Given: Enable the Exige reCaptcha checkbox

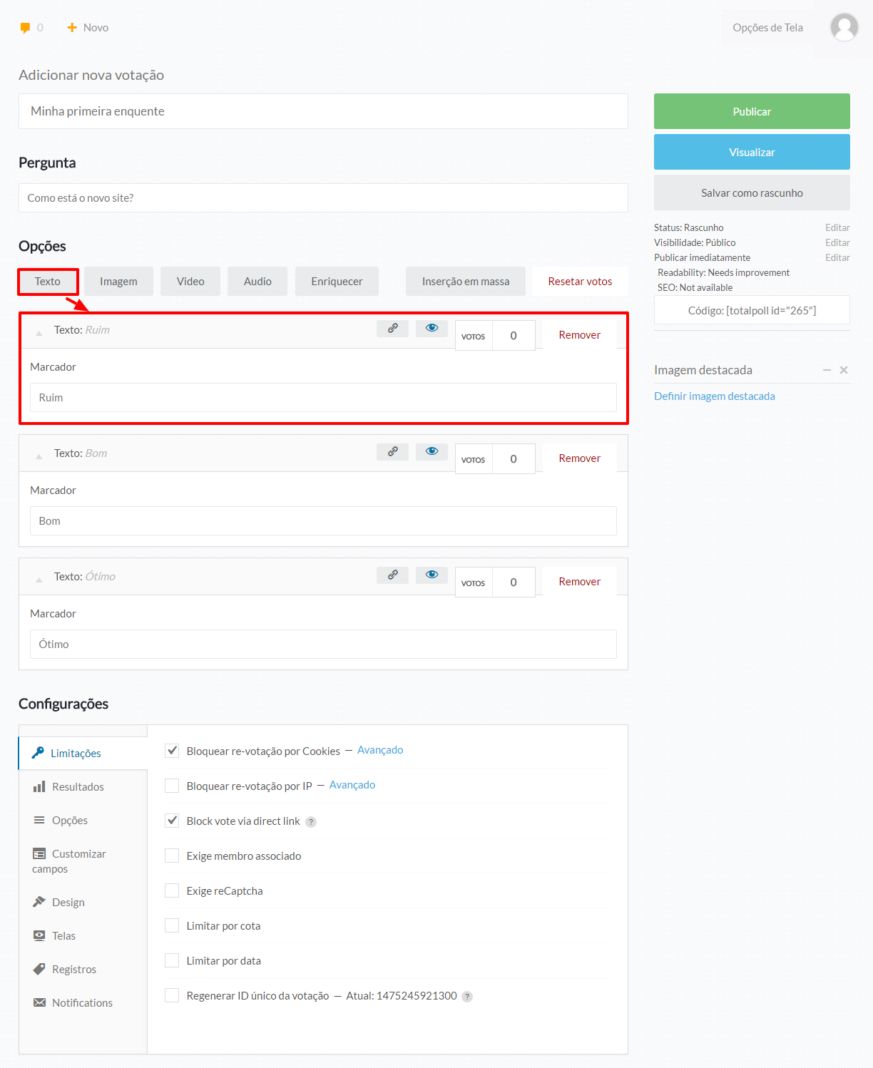Looking at the screenshot, I should [172, 890].
